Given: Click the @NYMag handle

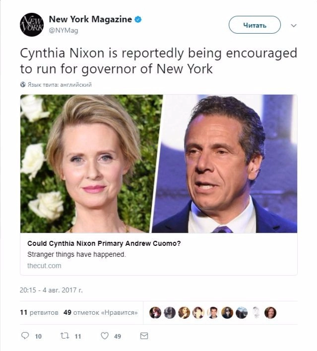Looking at the screenshot, I should click(63, 30).
